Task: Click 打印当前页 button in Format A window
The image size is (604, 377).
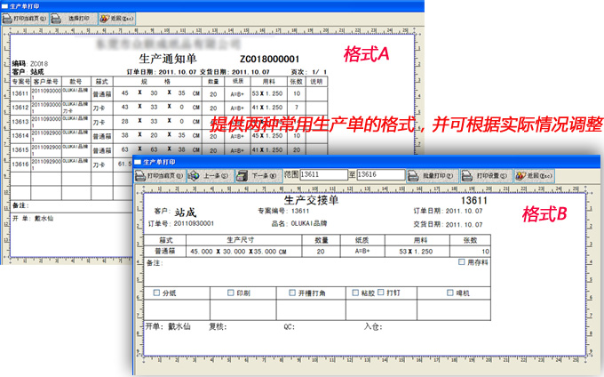Action: [25, 18]
